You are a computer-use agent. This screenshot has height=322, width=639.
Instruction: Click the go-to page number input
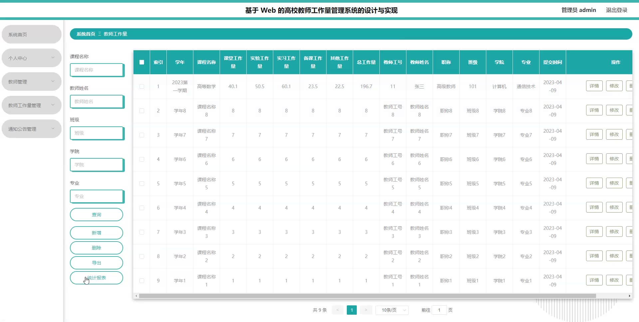tap(439, 310)
